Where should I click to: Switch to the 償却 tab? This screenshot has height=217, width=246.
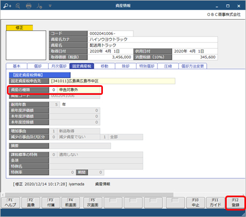[x=38, y=66]
